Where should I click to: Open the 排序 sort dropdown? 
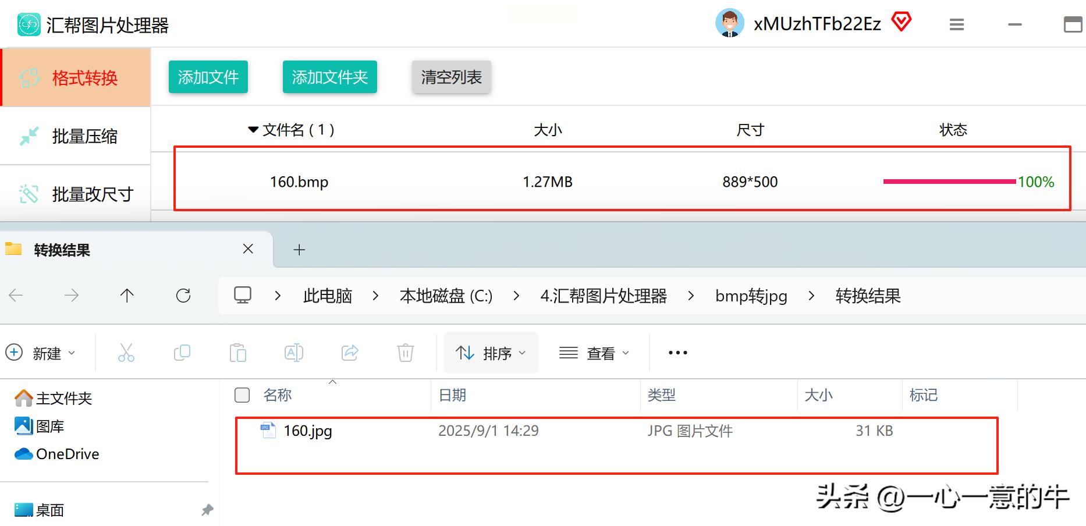point(491,352)
